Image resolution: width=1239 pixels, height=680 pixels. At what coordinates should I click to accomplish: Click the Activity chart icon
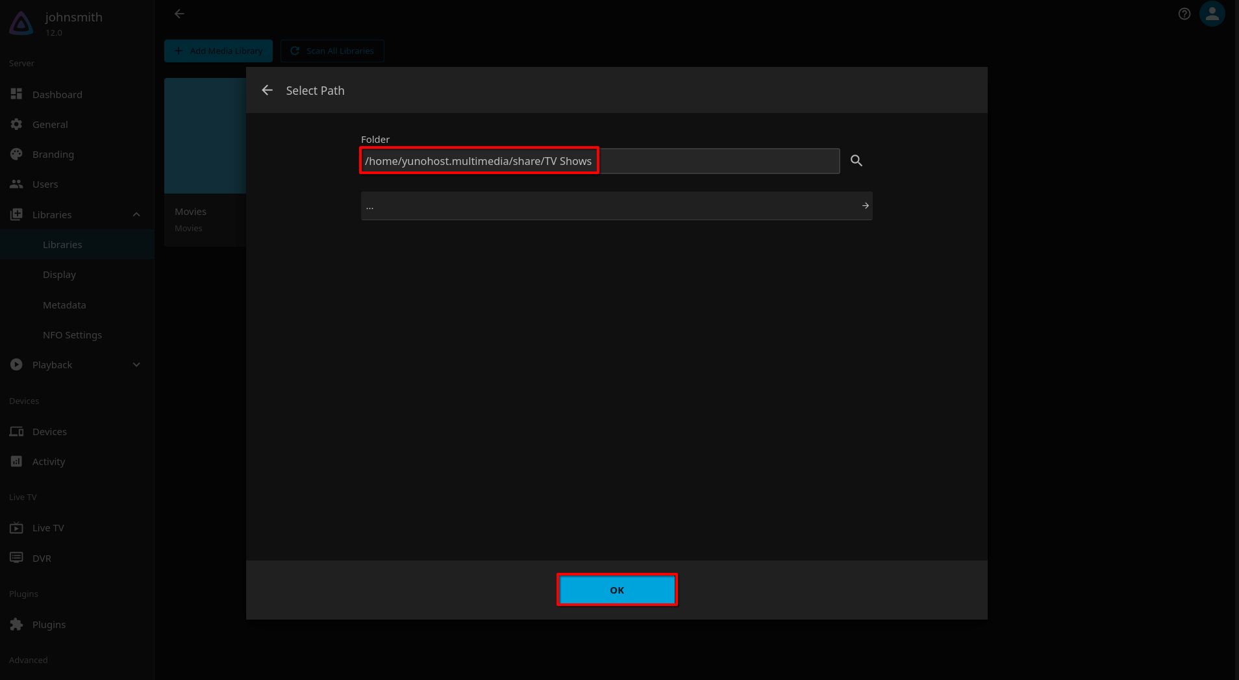(16, 461)
